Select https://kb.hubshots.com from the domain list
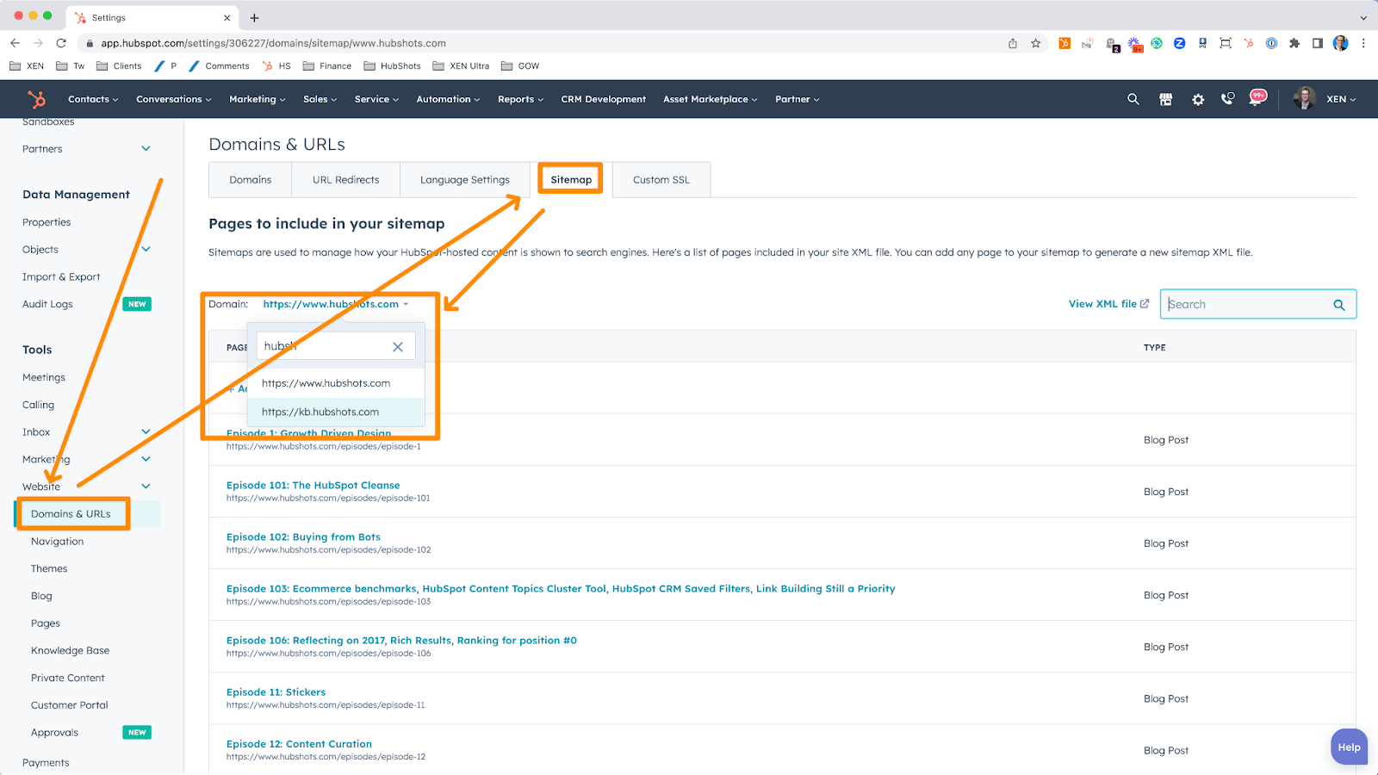Viewport: 1378px width, 775px height. pyautogui.click(x=320, y=412)
